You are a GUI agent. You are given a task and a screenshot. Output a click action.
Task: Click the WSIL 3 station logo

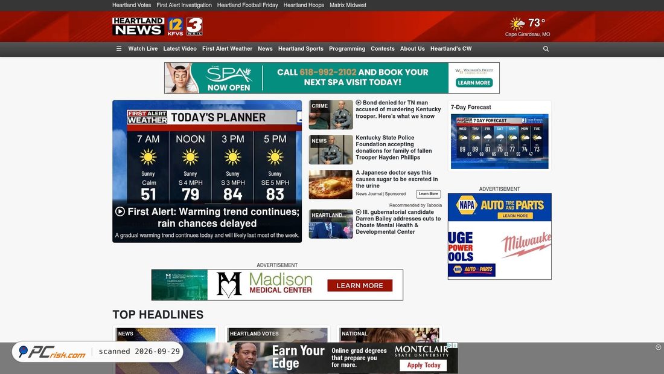(194, 27)
